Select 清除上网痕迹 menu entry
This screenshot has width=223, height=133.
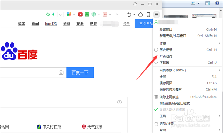(187, 97)
